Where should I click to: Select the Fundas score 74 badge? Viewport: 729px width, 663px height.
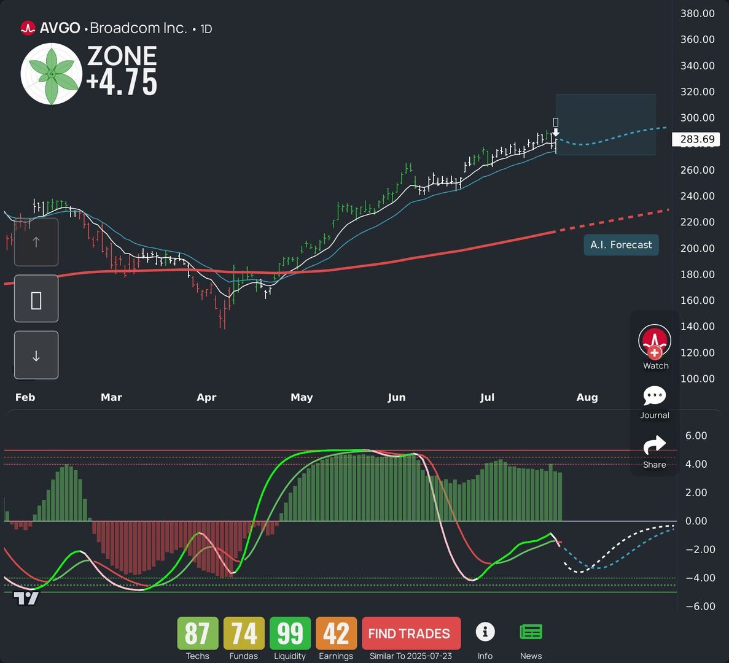(244, 634)
